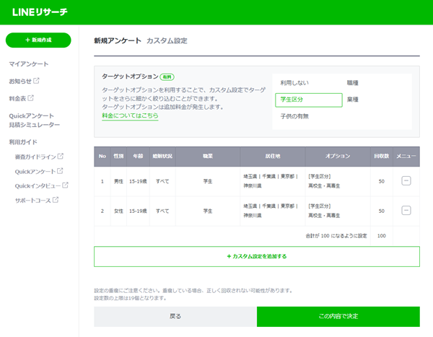Image resolution: width=433 pixels, height=337 pixels.
Task: Click カスタム設定を追加する button
Action: [x=256, y=256]
